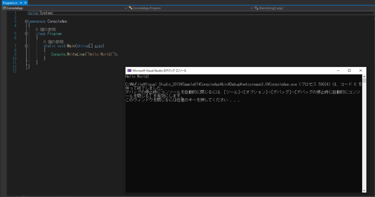Click the 'このウィンドウを閉じるには' console line
Image resolution: width=375 pixels, height=197 pixels.
coord(182,100)
